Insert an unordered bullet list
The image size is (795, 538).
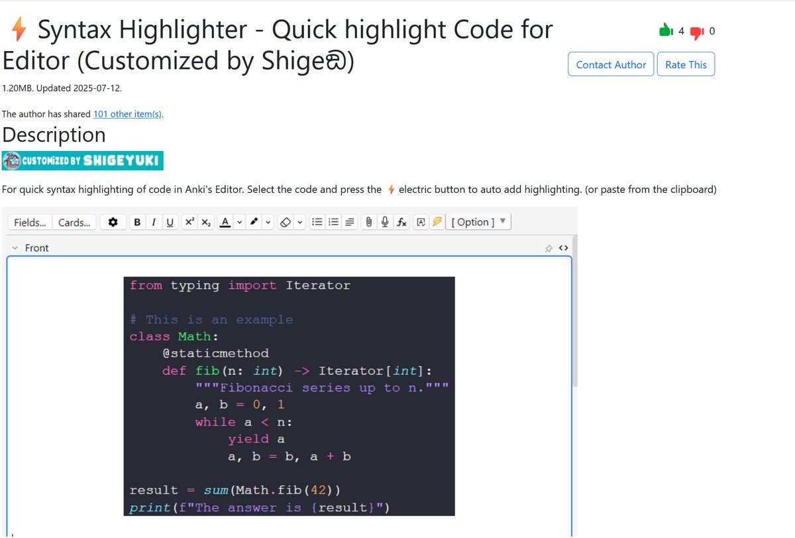317,222
